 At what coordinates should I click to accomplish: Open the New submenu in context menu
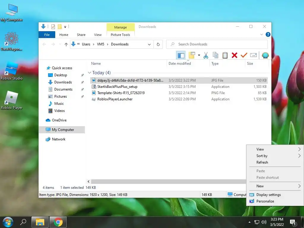pyautogui.click(x=275, y=186)
